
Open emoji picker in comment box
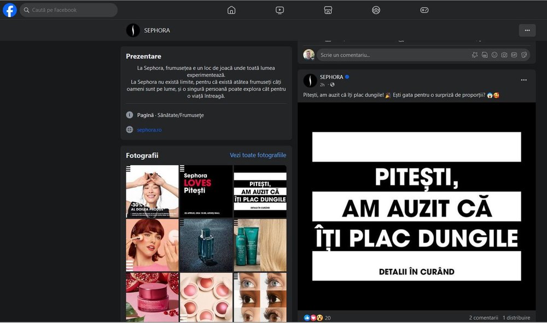(494, 55)
